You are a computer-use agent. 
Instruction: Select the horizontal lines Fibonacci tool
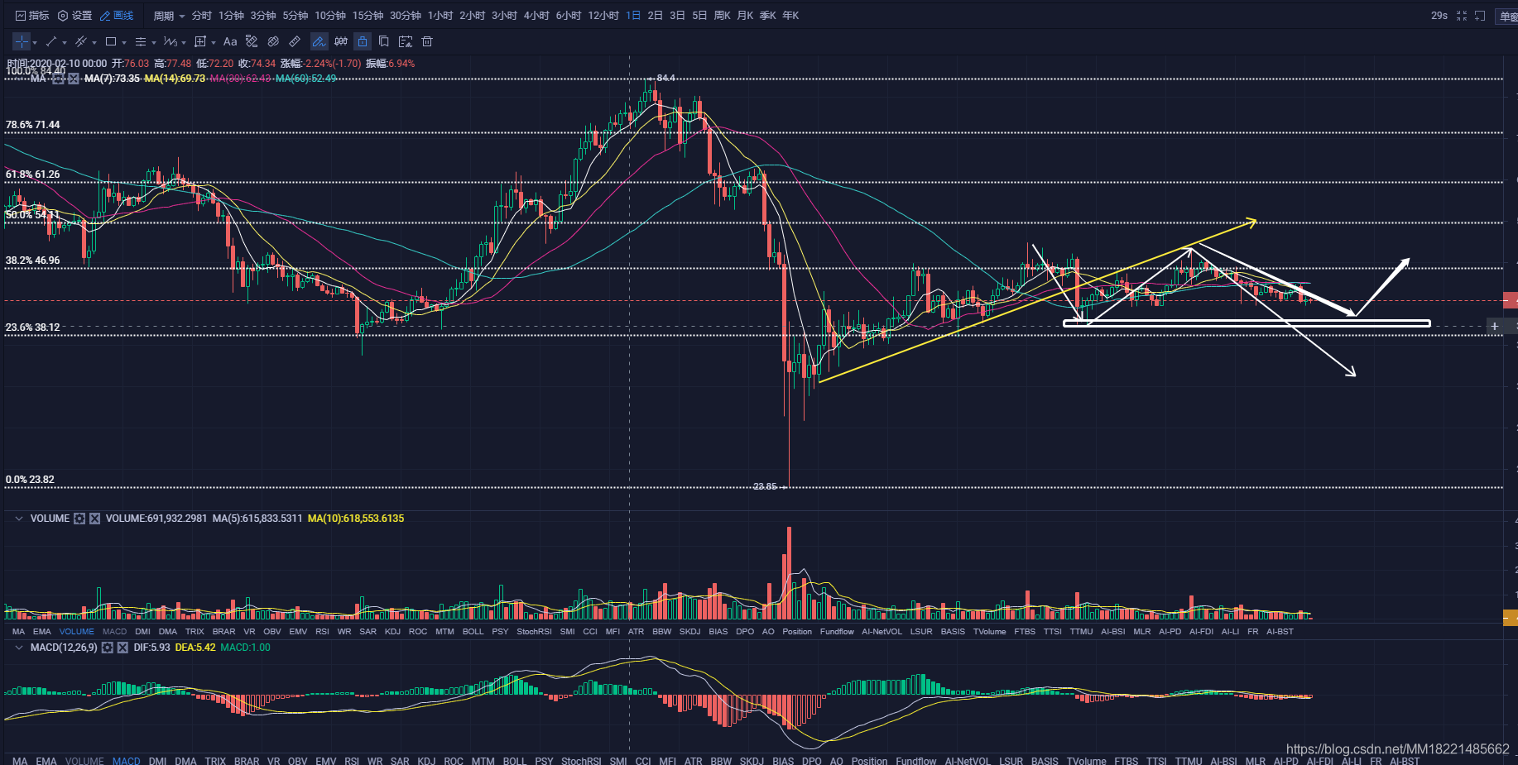tap(141, 41)
